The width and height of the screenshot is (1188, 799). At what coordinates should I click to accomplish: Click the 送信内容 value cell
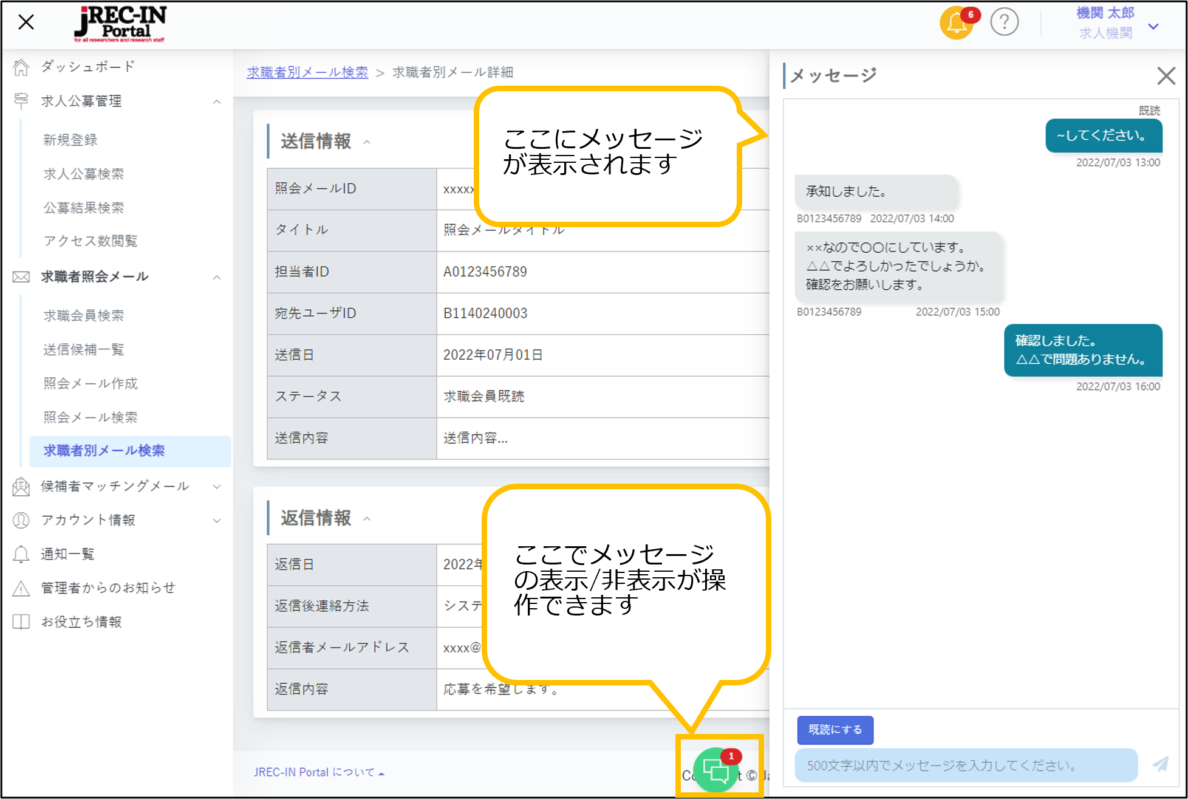pyautogui.click(x=603, y=438)
